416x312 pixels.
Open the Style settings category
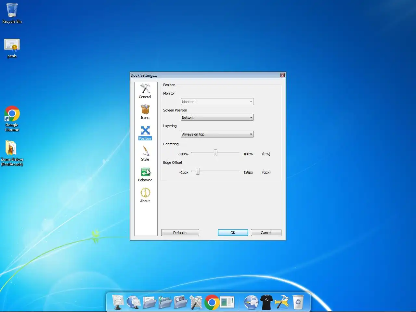[145, 154]
